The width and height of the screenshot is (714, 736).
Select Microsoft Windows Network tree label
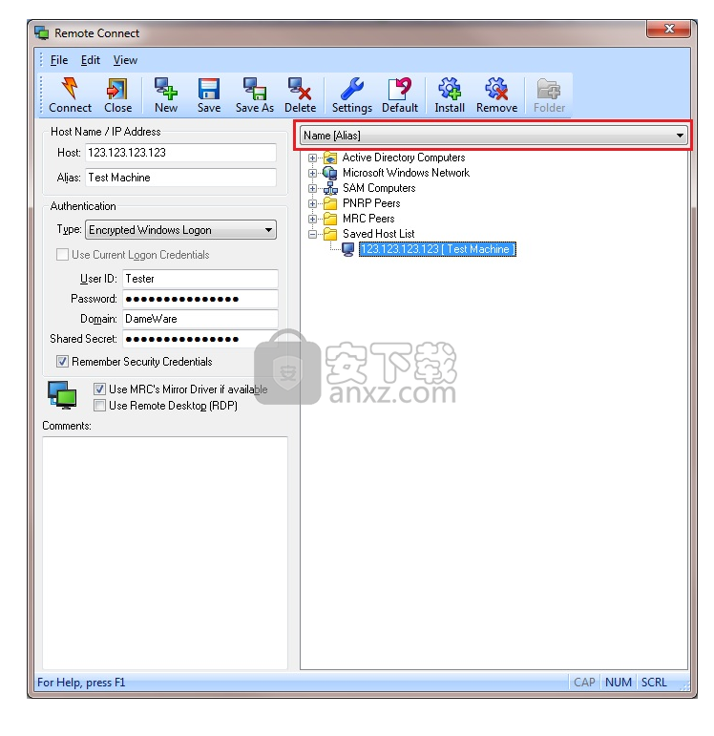(406, 173)
